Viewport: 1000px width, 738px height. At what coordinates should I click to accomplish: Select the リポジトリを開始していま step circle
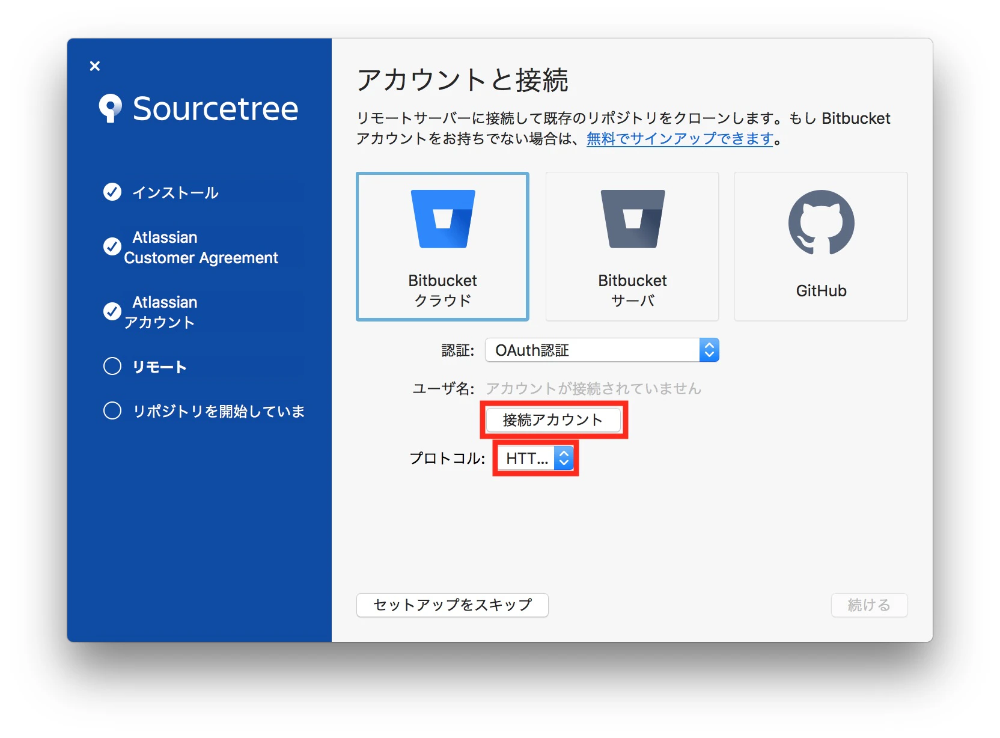point(112,410)
